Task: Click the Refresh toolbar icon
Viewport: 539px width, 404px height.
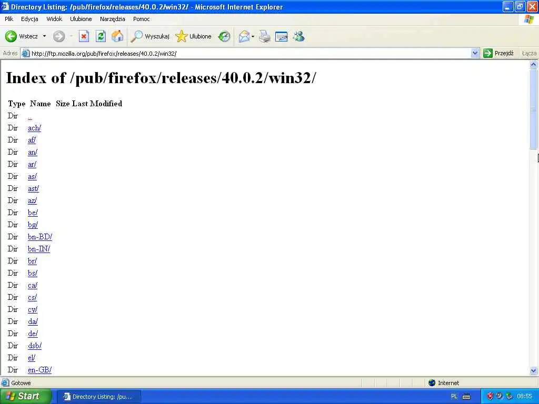Action: point(101,36)
